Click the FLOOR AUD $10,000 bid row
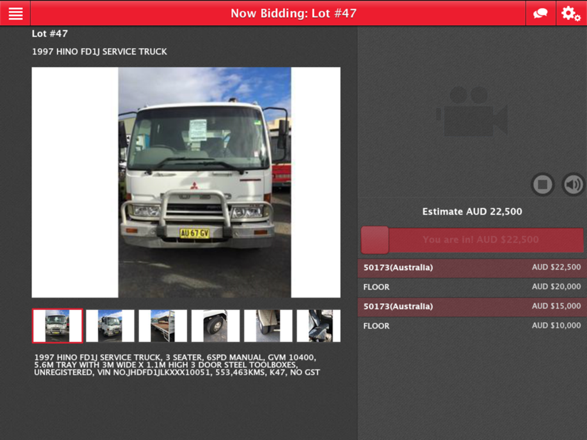 (472, 326)
